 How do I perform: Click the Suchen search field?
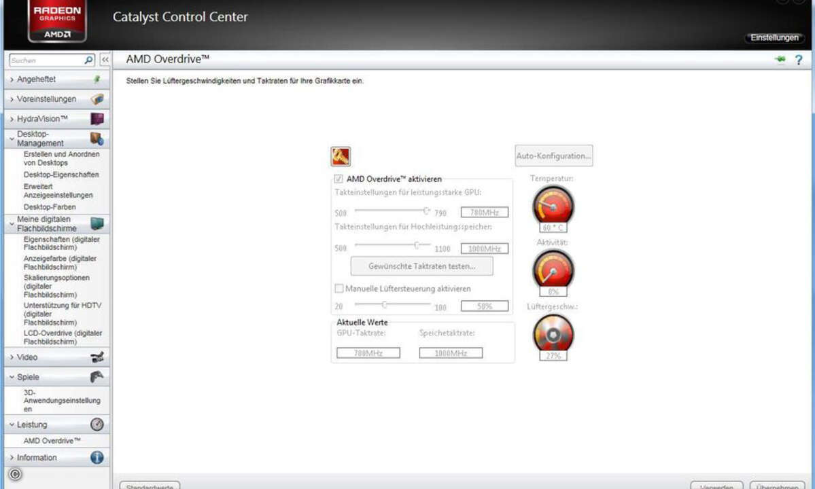click(44, 60)
